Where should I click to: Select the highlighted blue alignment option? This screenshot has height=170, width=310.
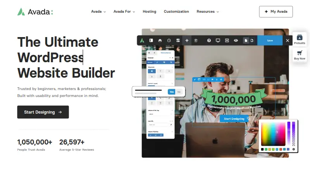[152, 71]
